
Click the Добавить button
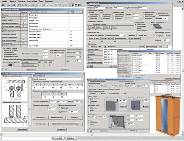pos(40,117)
